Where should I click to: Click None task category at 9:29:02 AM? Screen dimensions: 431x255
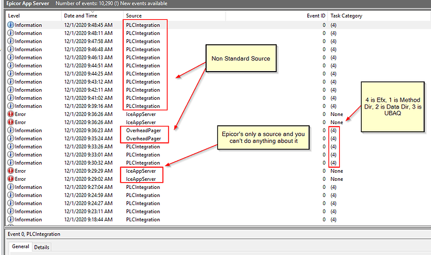[x=337, y=179]
